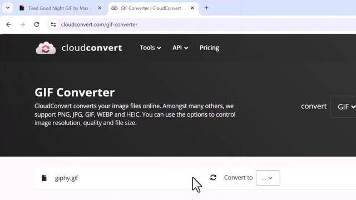The image size is (356, 200).
Task: View site information icon in address bar
Action: pos(53,24)
